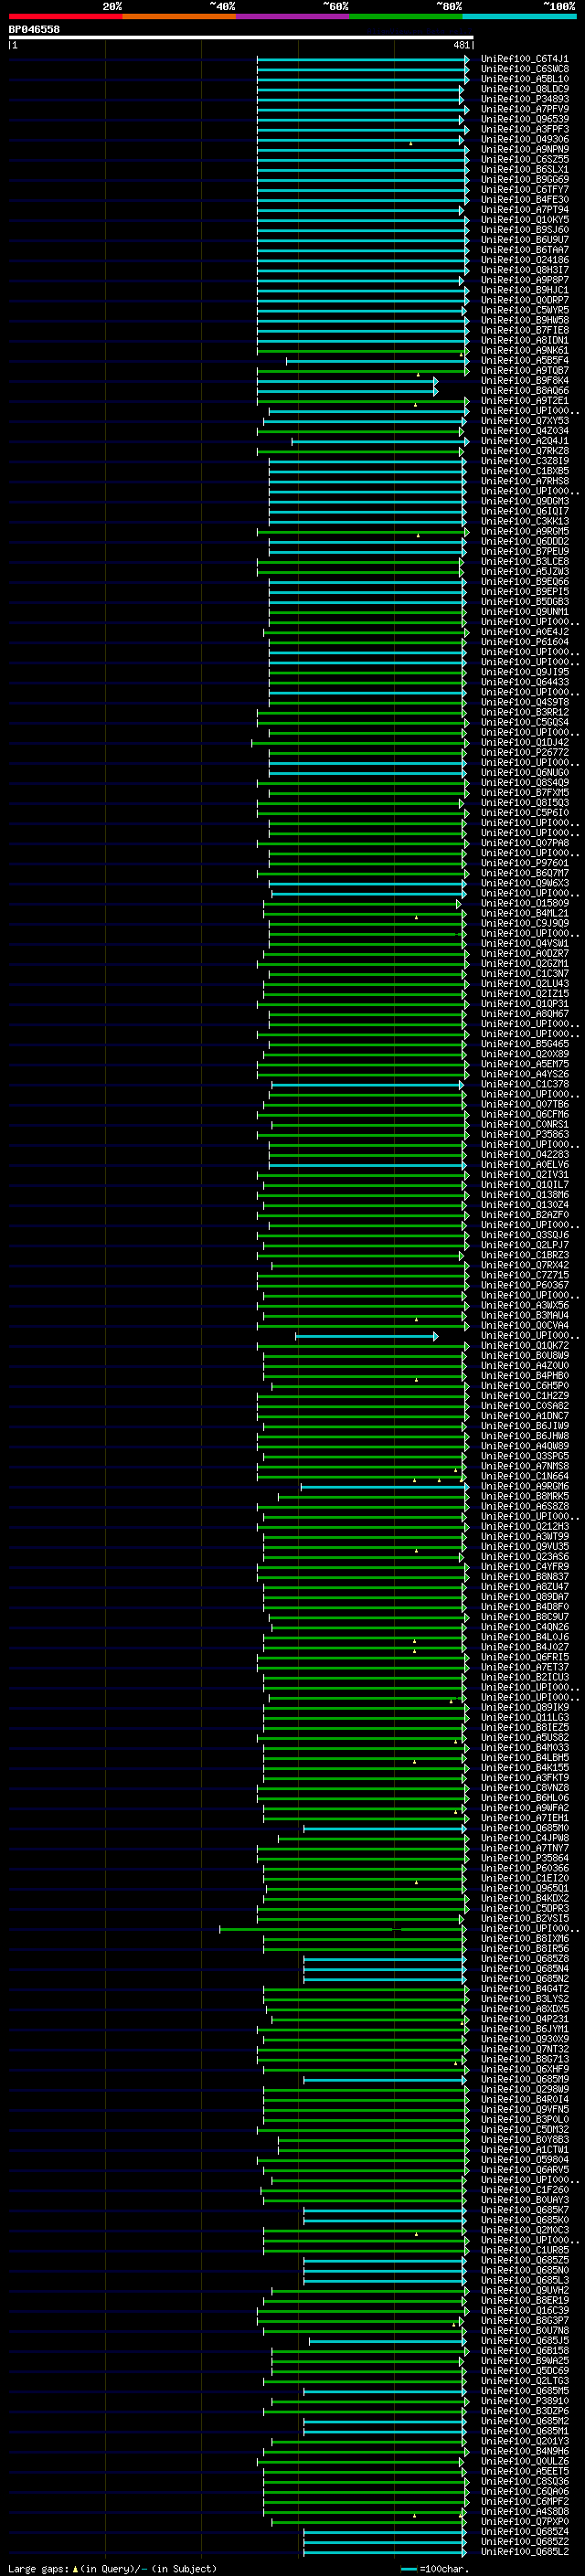Click the UniRef100_A4S8D8 hit label

coord(524,2511)
